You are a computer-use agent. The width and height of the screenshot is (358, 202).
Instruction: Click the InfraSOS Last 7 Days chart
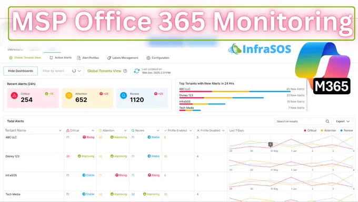292,181
